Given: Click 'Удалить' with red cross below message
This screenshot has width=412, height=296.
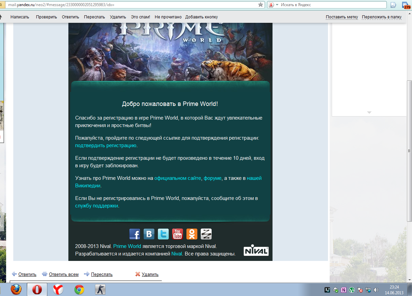Looking at the screenshot, I should pos(150,274).
